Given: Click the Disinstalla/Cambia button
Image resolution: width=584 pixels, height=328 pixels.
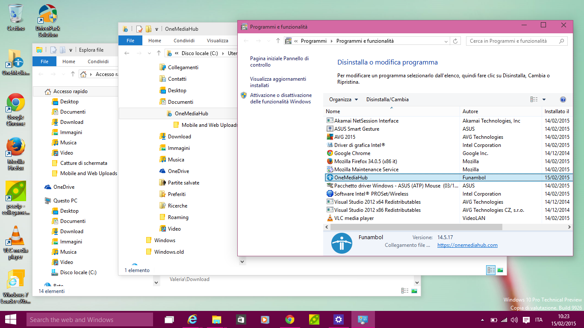Looking at the screenshot, I should pos(387,100).
